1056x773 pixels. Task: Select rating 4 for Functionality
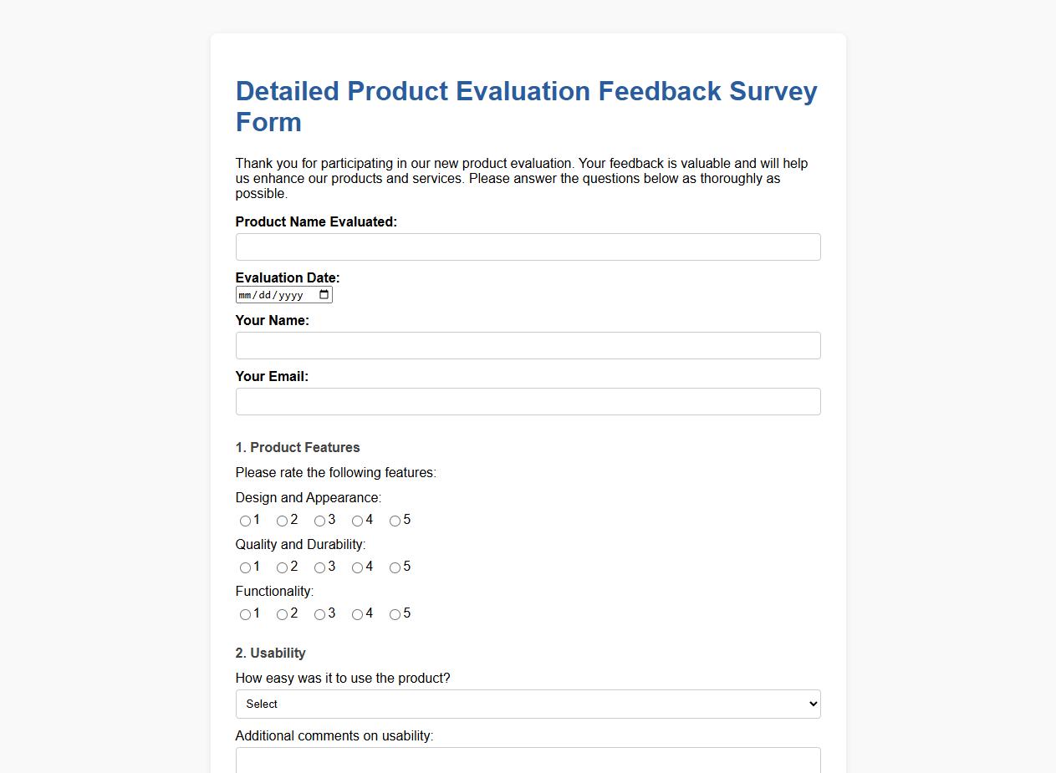pos(355,614)
